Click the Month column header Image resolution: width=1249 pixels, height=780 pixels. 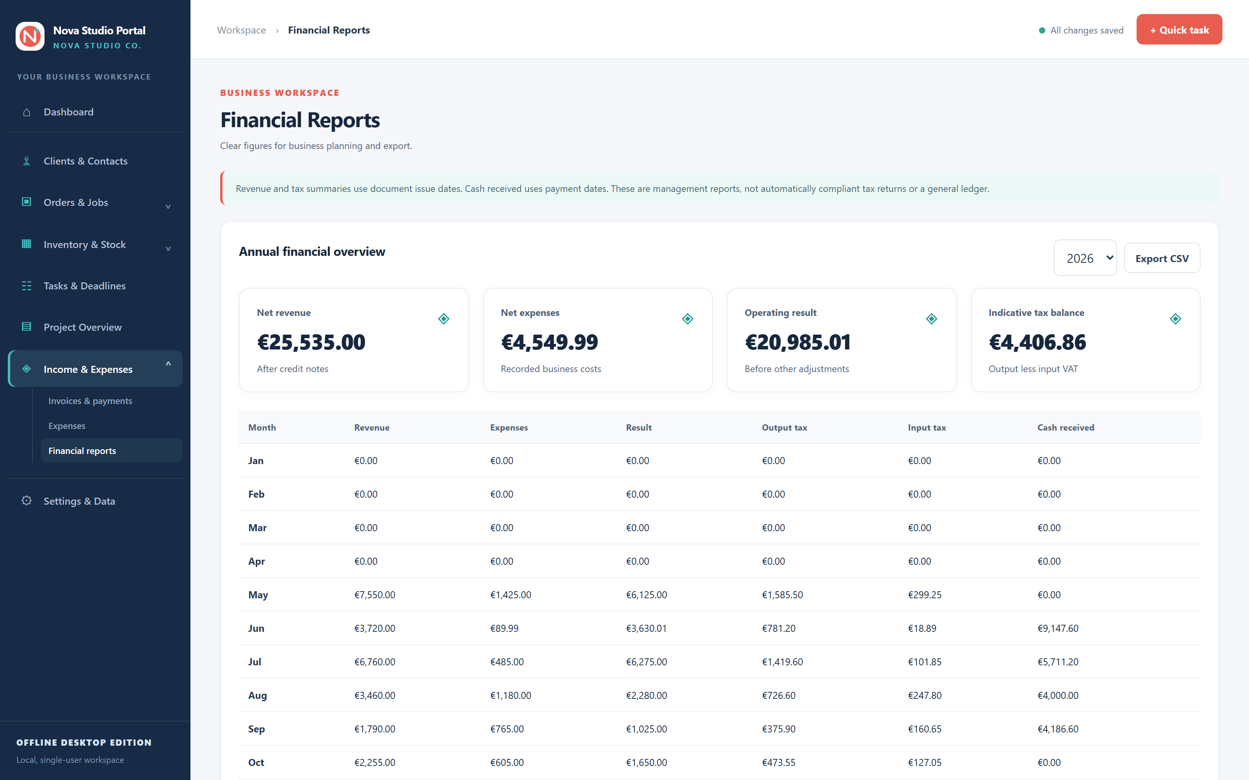tap(262, 427)
